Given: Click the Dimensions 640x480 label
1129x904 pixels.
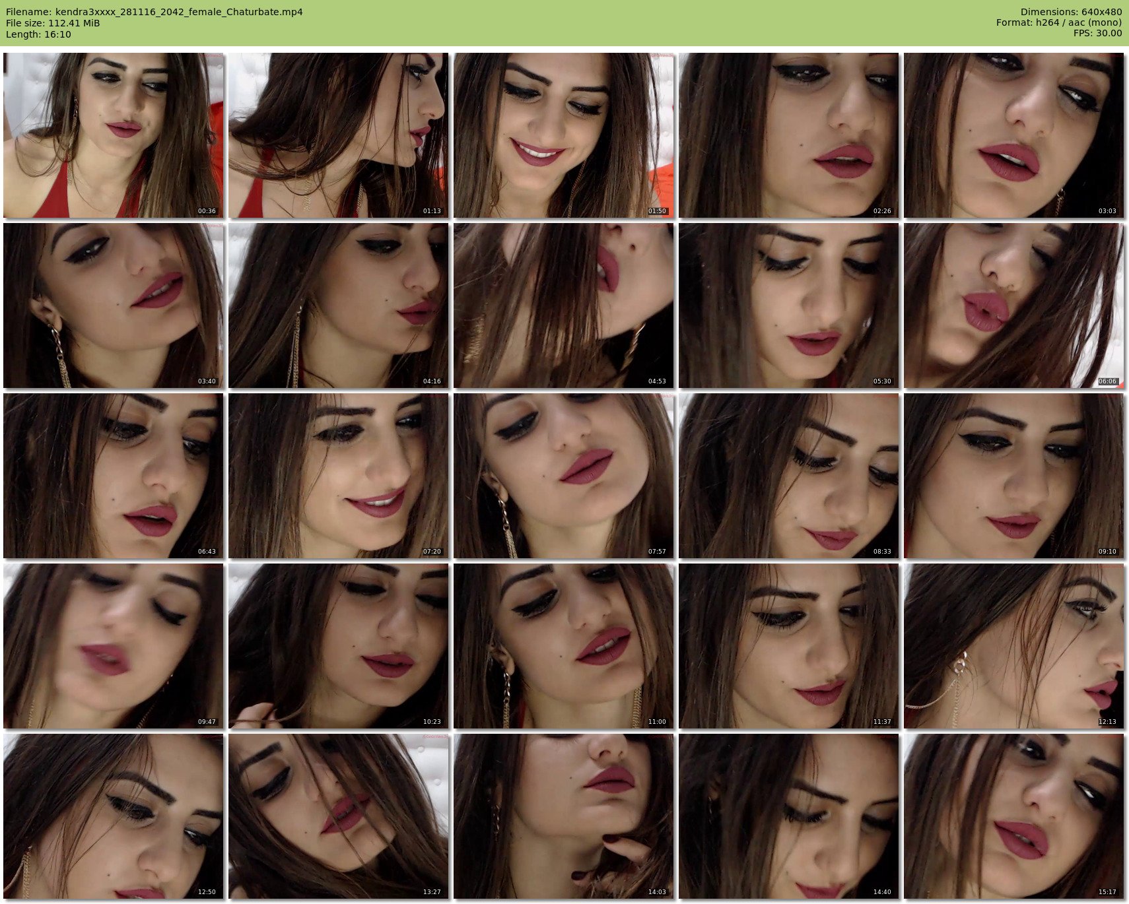Looking at the screenshot, I should click(1071, 12).
